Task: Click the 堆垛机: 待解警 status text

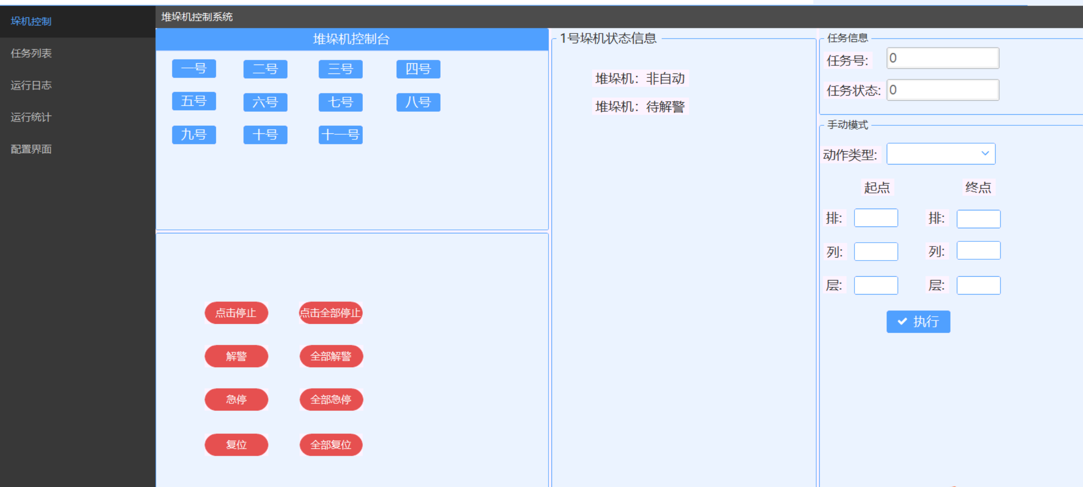Action: [x=640, y=107]
